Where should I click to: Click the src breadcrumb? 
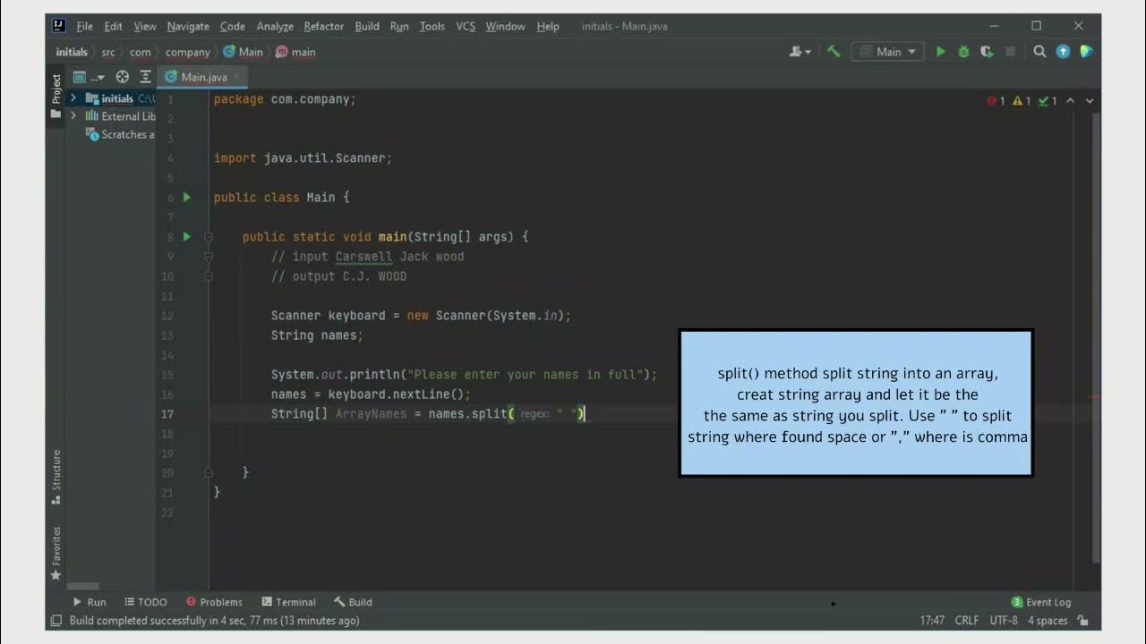[108, 52]
